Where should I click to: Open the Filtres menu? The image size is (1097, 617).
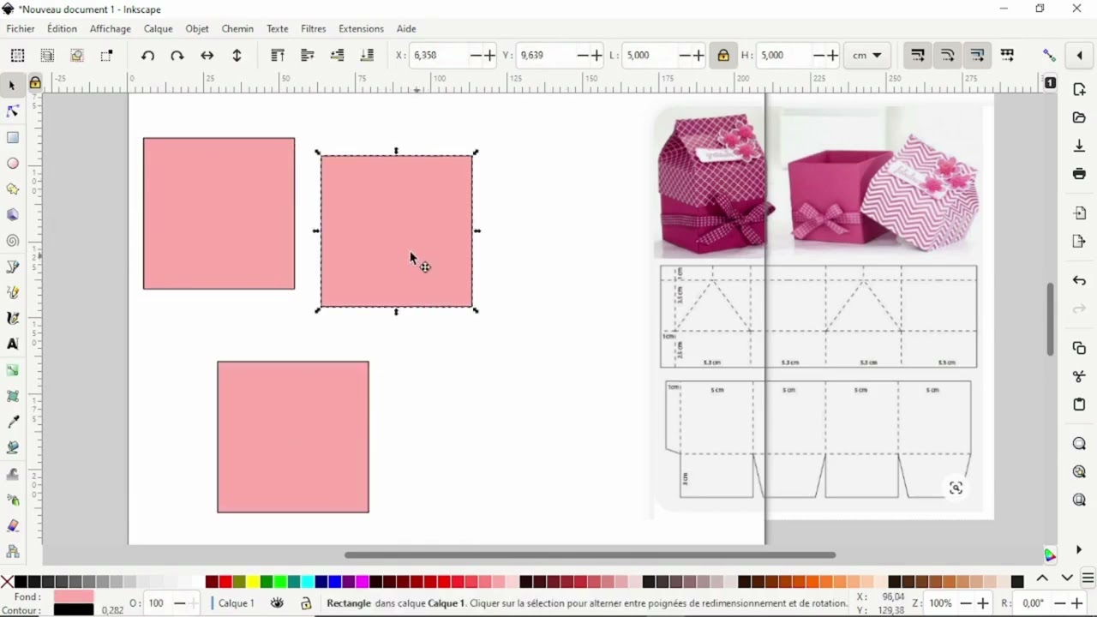314,28
